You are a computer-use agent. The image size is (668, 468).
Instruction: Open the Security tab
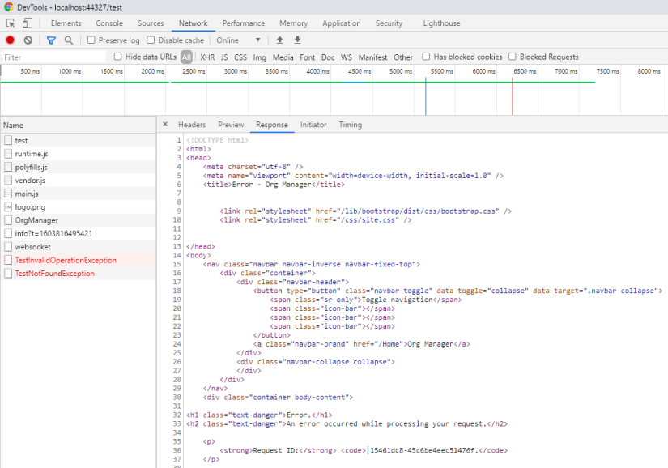(x=389, y=23)
